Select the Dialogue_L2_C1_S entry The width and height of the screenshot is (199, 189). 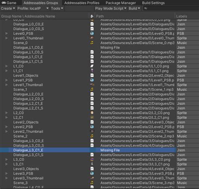(x=28, y=108)
